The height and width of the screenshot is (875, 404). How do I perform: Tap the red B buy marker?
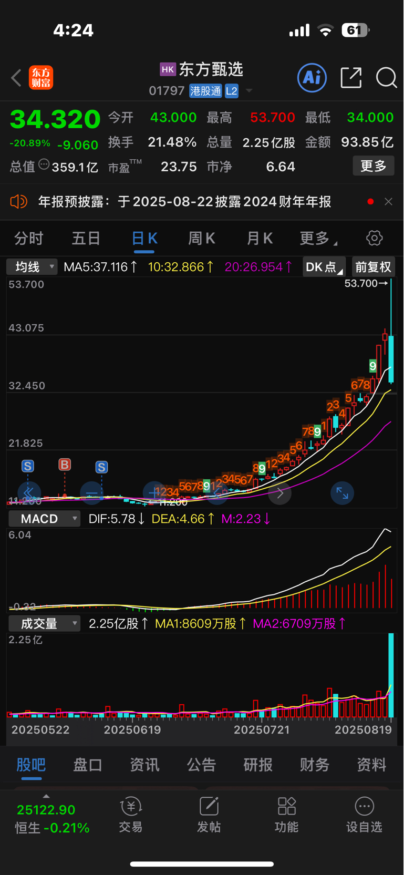pos(65,465)
